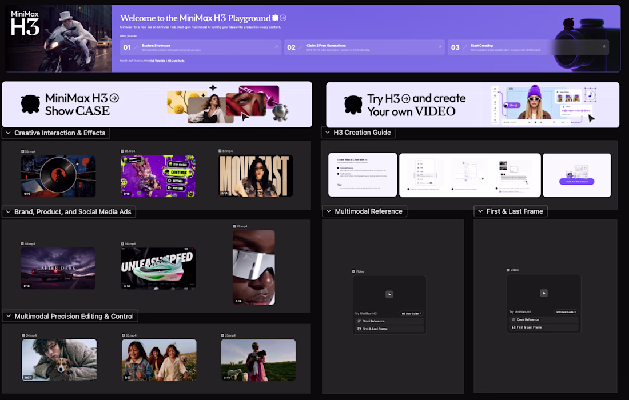This screenshot has width=629, height=400.
Task: Open the wide middle Creation Guide slide
Action: pos(469,175)
